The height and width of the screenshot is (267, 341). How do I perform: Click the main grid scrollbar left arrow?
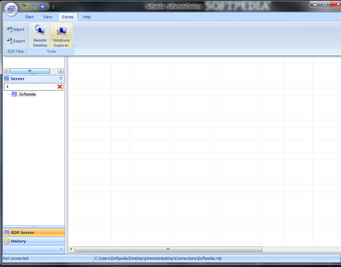click(71, 249)
